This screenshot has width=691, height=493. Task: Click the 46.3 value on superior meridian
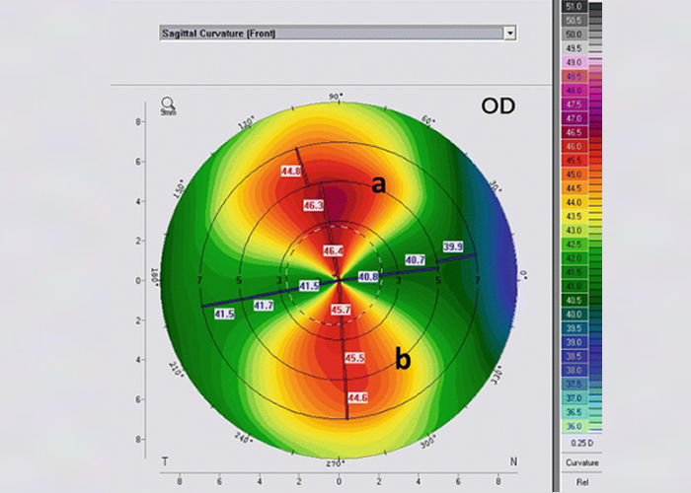[x=314, y=206]
